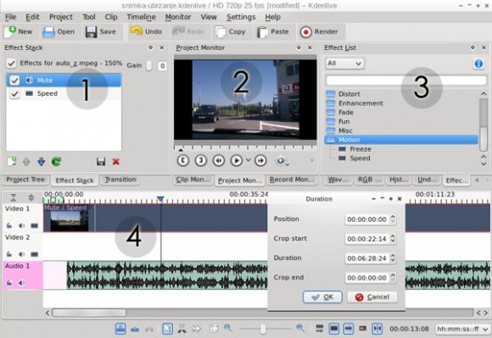Rewind playback in the Project Monitor
The image size is (492, 338).
coord(219,160)
